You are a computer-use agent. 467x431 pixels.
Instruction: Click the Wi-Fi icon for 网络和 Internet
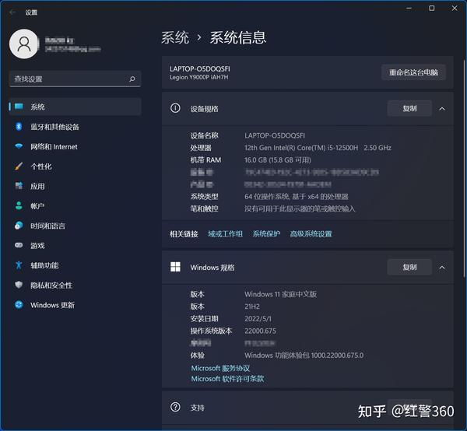(x=19, y=146)
